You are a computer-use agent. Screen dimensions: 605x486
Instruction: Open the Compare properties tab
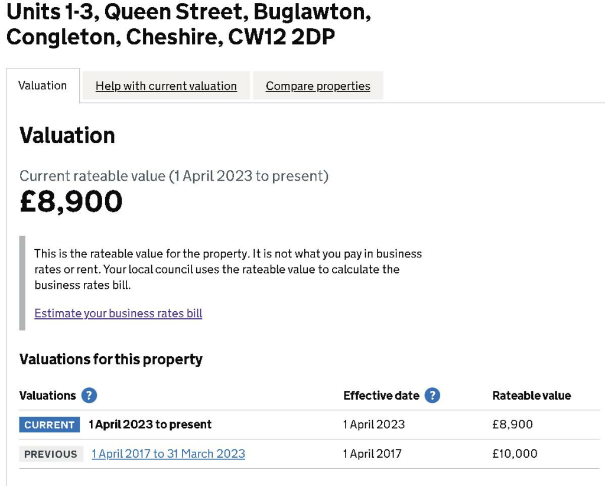[x=318, y=86]
